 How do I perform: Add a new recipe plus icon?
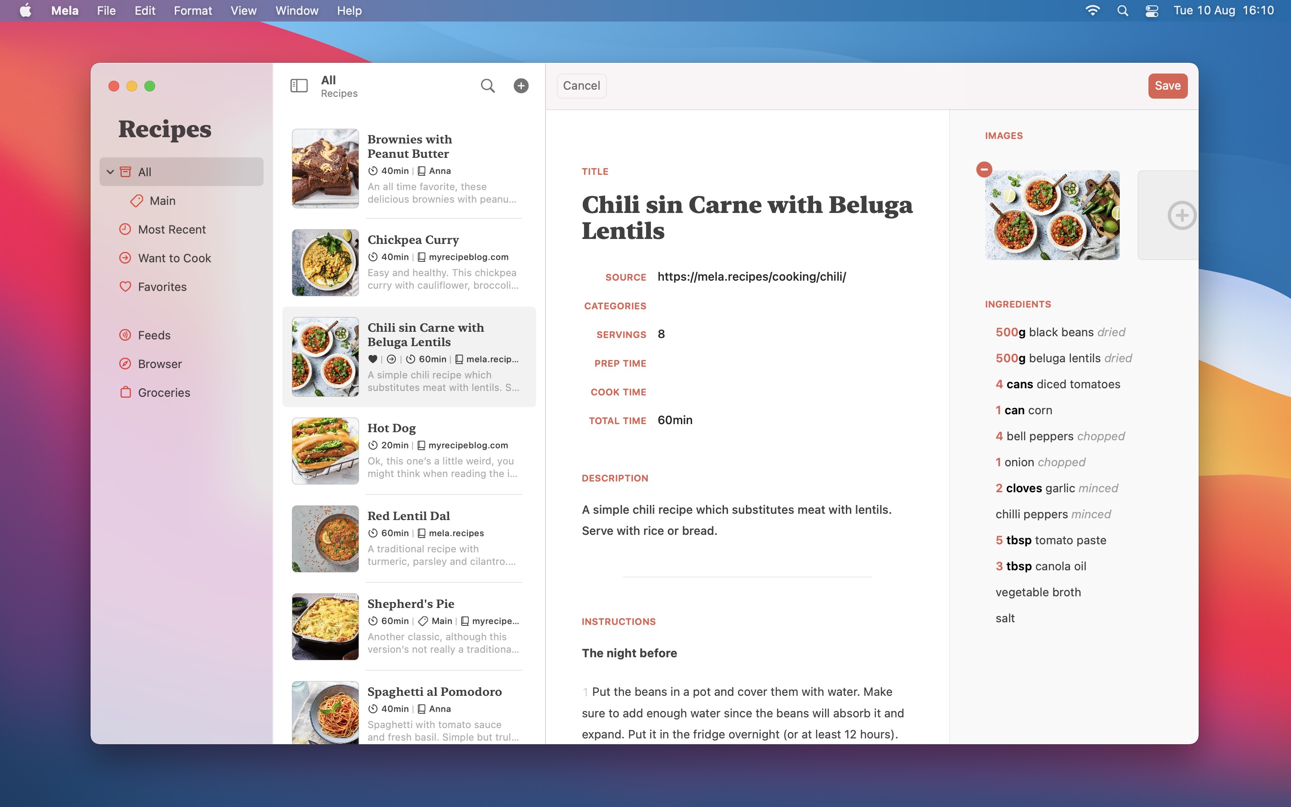tap(521, 85)
